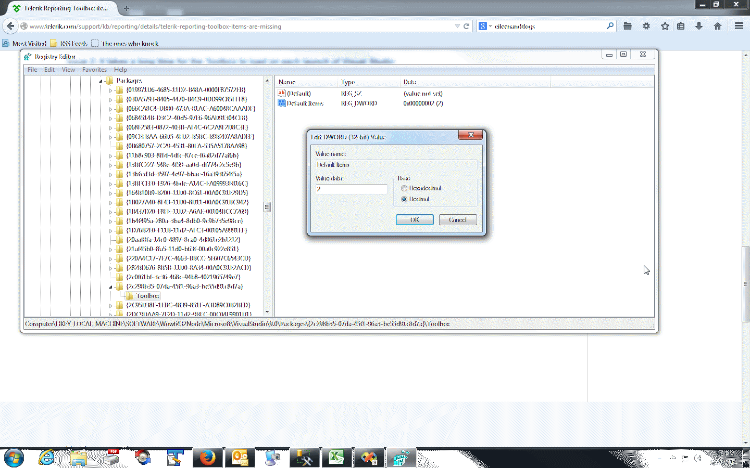Click the "REG_DWORD" type cell

(359, 103)
